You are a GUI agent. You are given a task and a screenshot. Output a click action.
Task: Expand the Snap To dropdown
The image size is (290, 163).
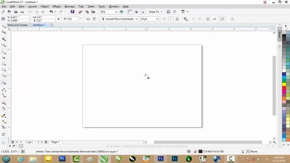[161, 12]
